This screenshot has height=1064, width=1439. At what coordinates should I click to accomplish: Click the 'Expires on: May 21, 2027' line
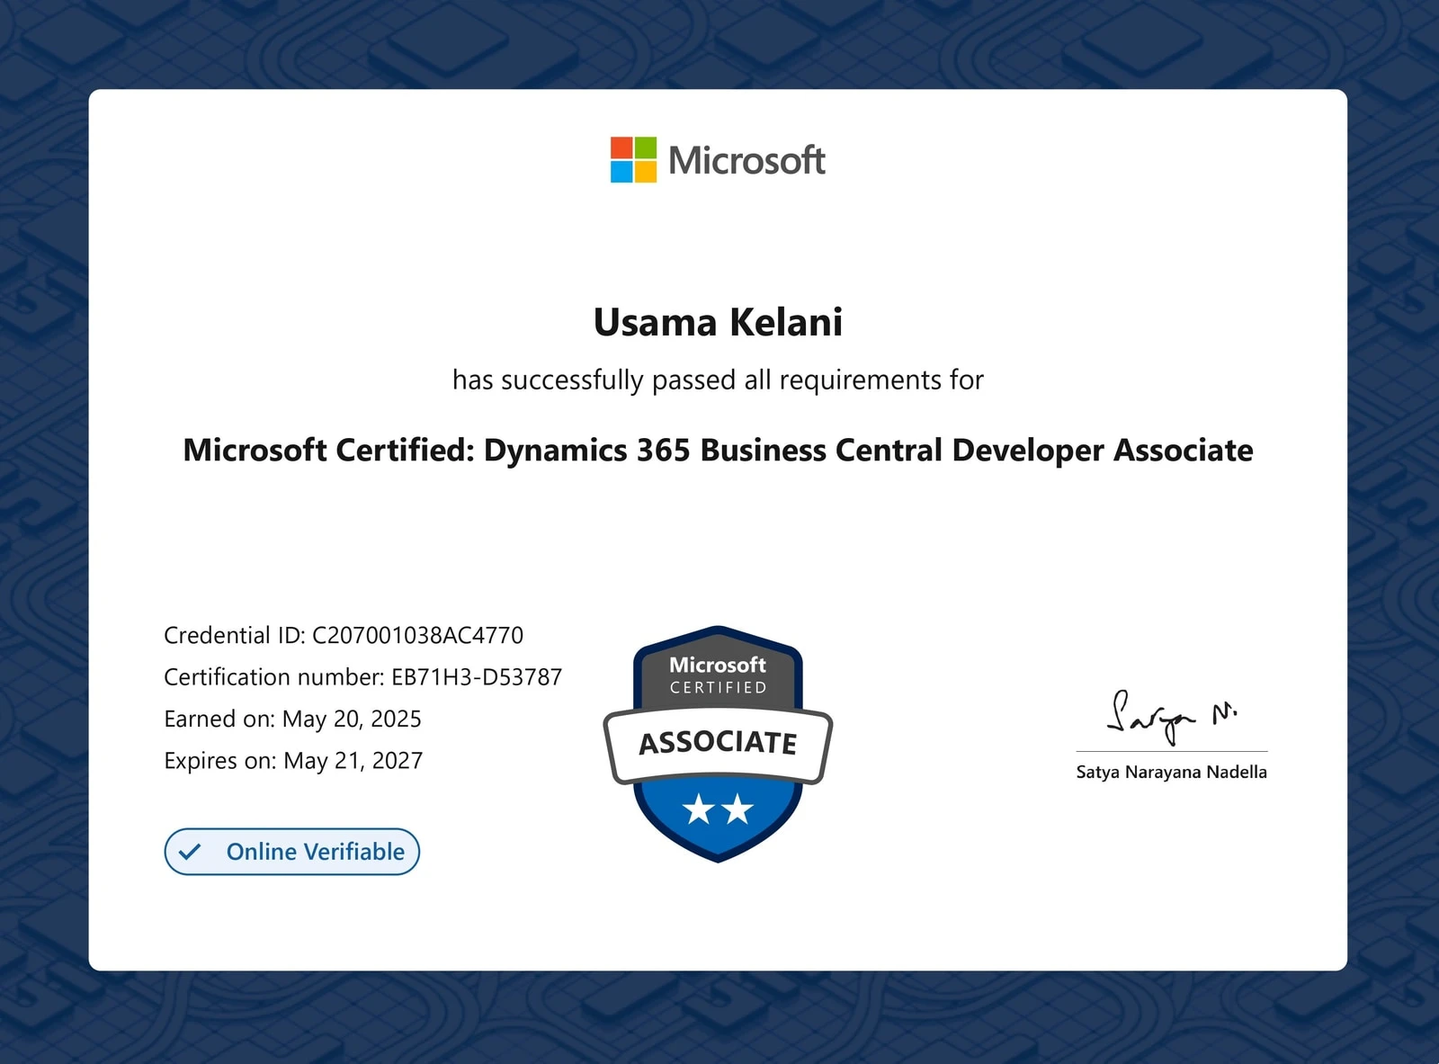293,760
